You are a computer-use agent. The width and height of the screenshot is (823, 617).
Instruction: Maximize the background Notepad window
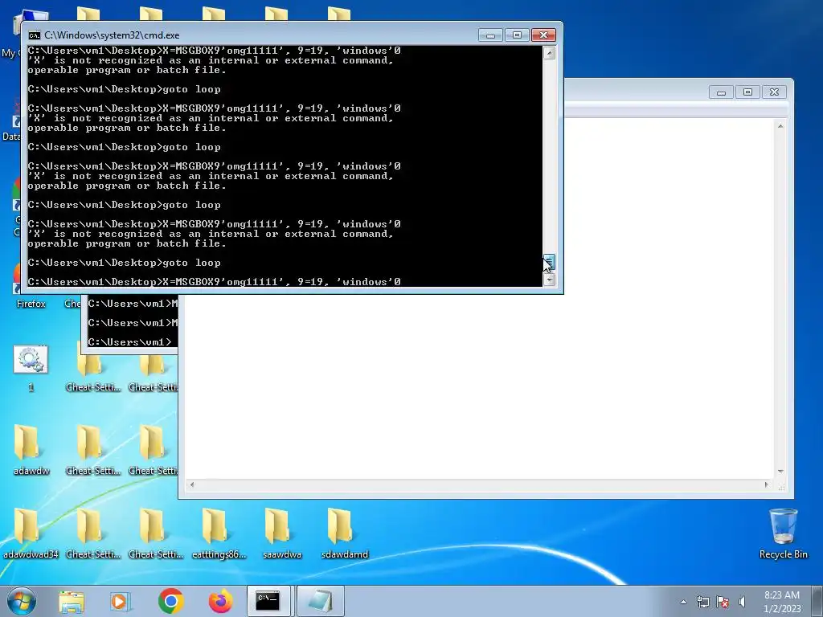(x=748, y=92)
